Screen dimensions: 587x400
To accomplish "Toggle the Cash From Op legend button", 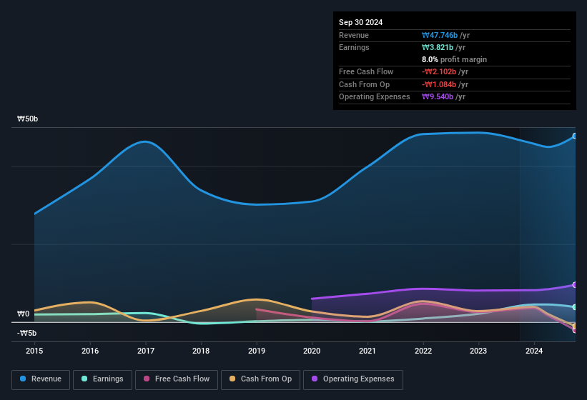I will coord(260,380).
